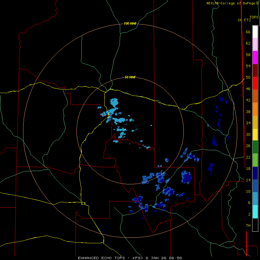Click the yellow legend swatch

(255, 135)
